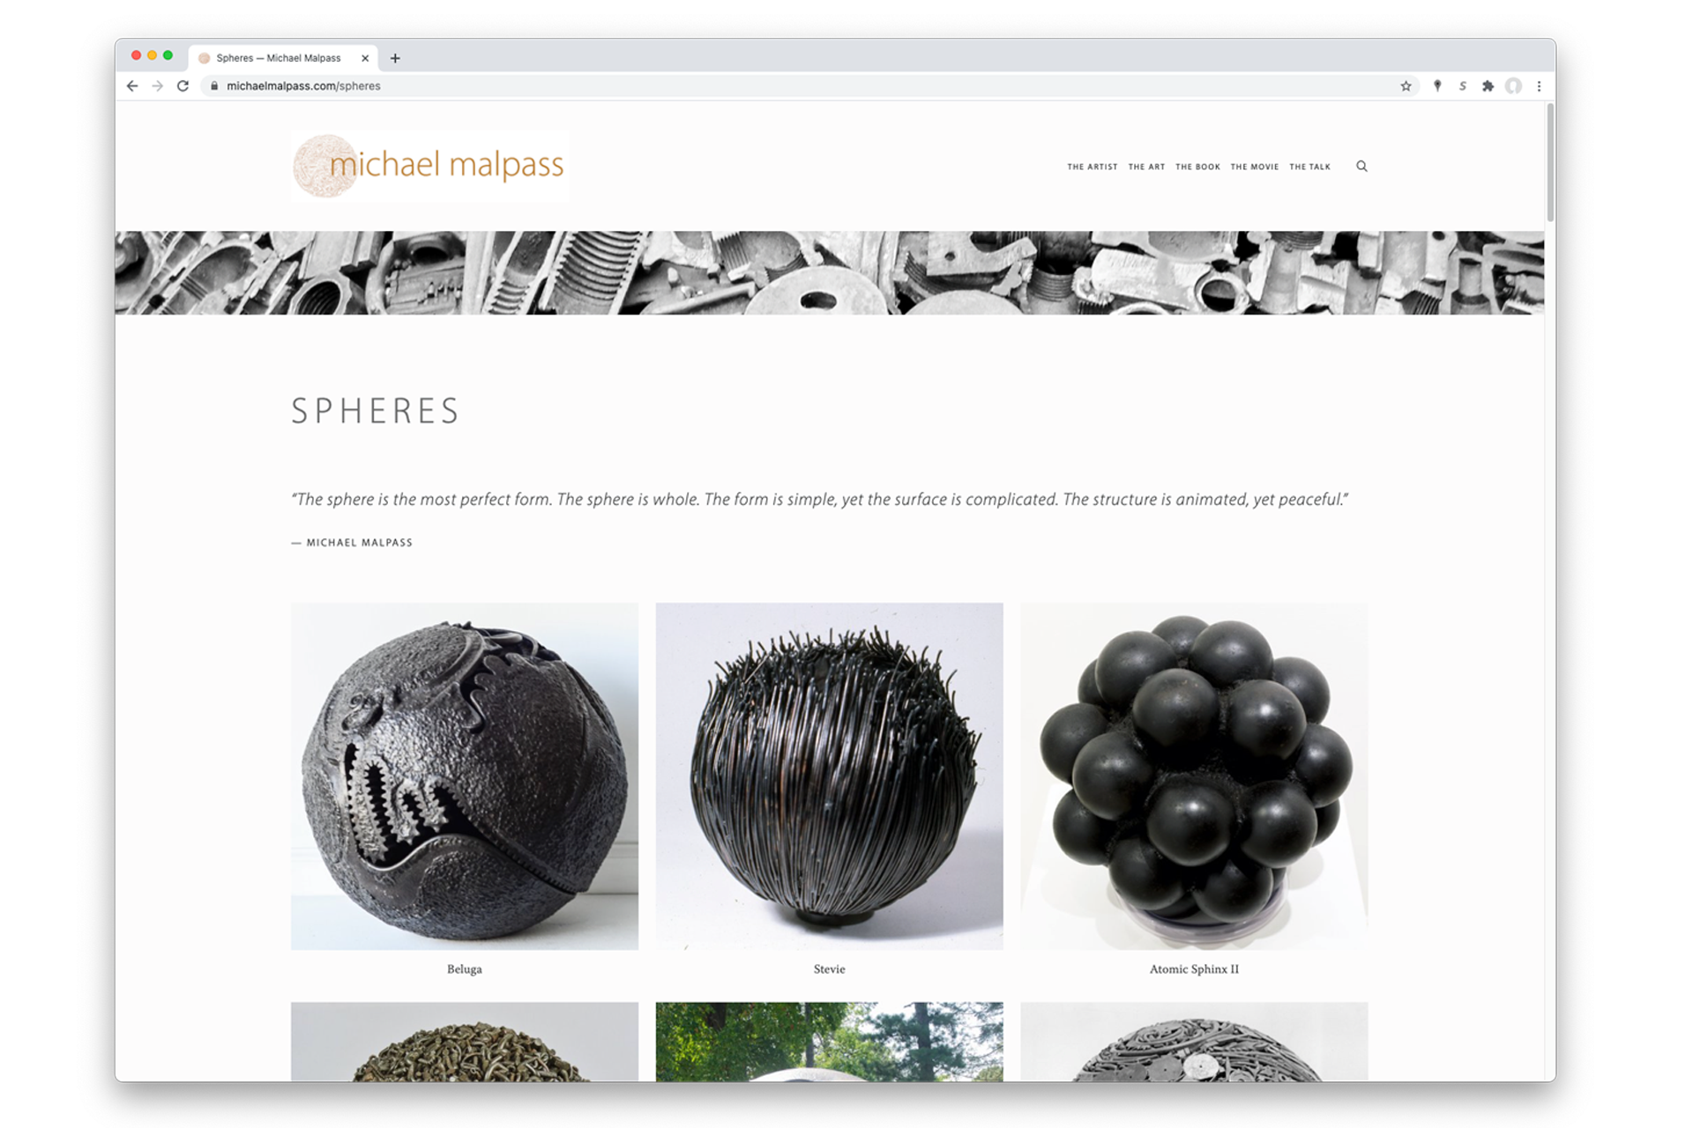This screenshot has width=1693, height=1128.
Task: Reload the page
Action: point(183,85)
